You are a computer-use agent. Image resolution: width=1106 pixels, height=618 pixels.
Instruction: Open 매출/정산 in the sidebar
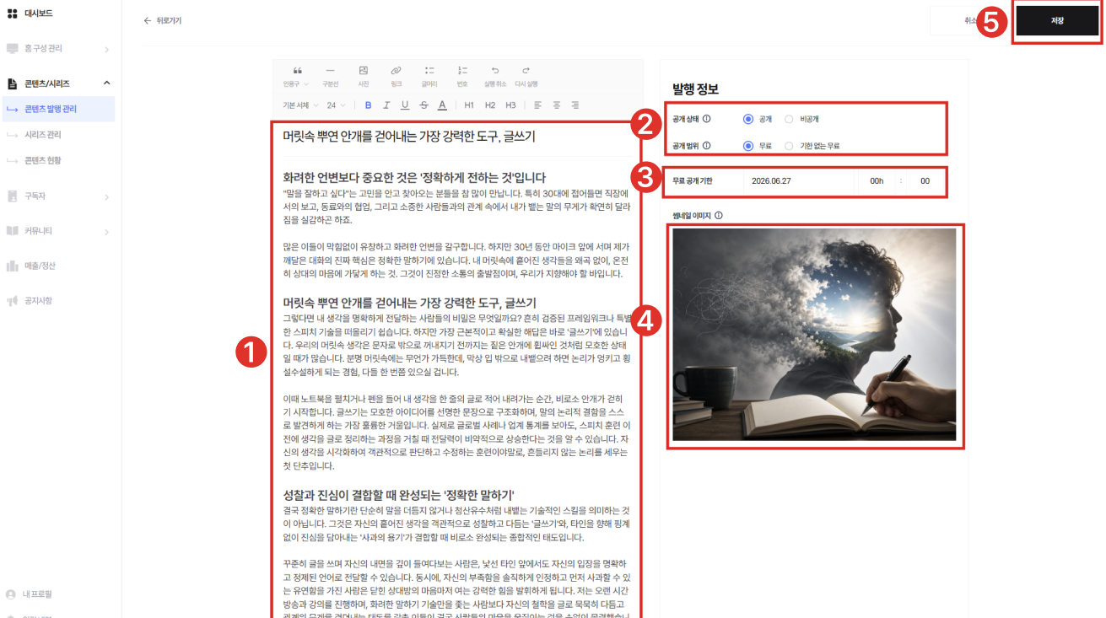[40, 266]
